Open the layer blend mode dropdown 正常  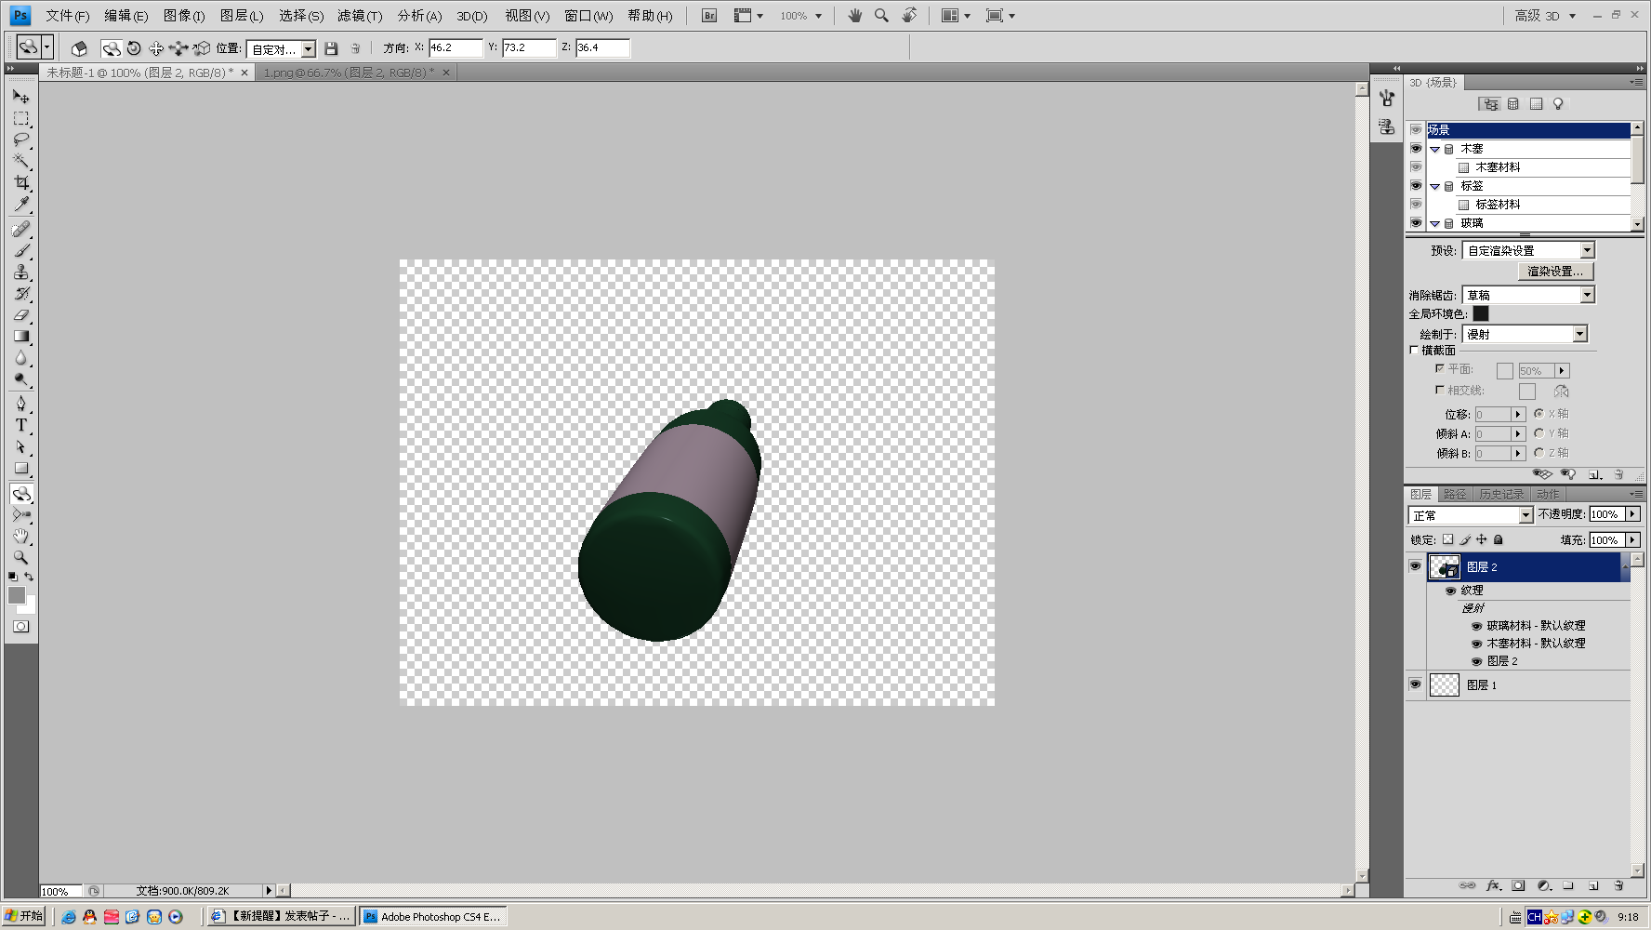tap(1470, 515)
